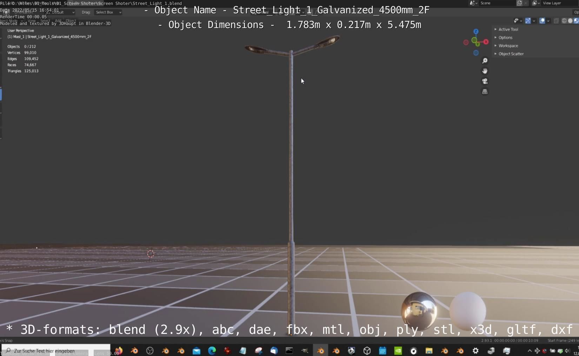
Task: Open the gizmo options dropdown arrow
Action: click(534, 21)
